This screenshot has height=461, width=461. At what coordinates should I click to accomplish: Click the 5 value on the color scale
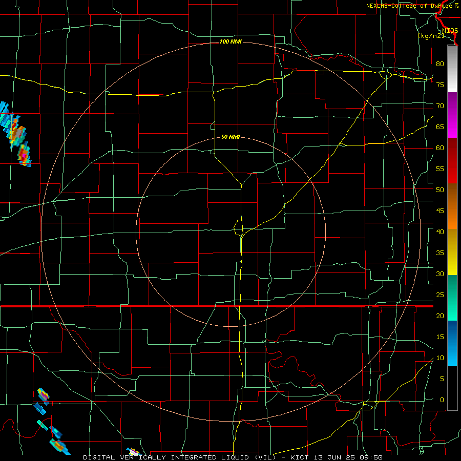(442, 379)
